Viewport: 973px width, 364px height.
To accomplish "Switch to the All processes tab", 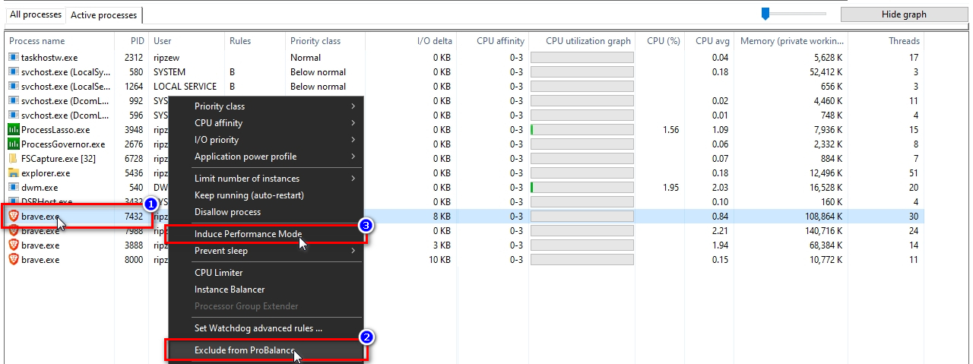I will (36, 15).
